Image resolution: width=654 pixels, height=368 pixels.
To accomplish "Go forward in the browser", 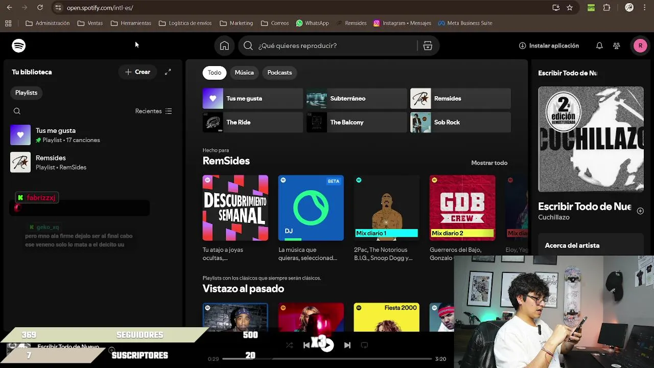I will click(25, 8).
